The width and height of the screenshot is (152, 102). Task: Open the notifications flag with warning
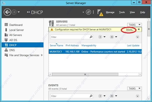coord(100,13)
